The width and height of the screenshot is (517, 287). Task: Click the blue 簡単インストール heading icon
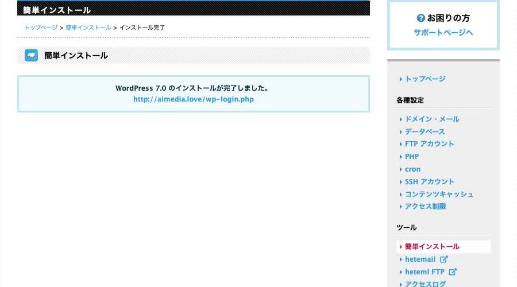tap(32, 55)
